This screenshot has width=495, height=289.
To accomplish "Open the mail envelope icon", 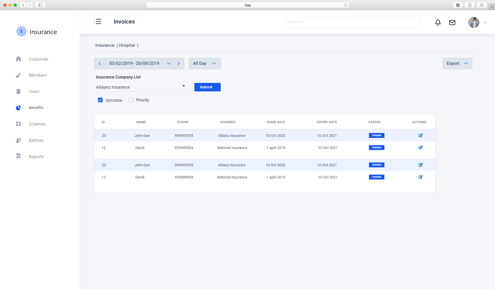I will click(x=452, y=22).
